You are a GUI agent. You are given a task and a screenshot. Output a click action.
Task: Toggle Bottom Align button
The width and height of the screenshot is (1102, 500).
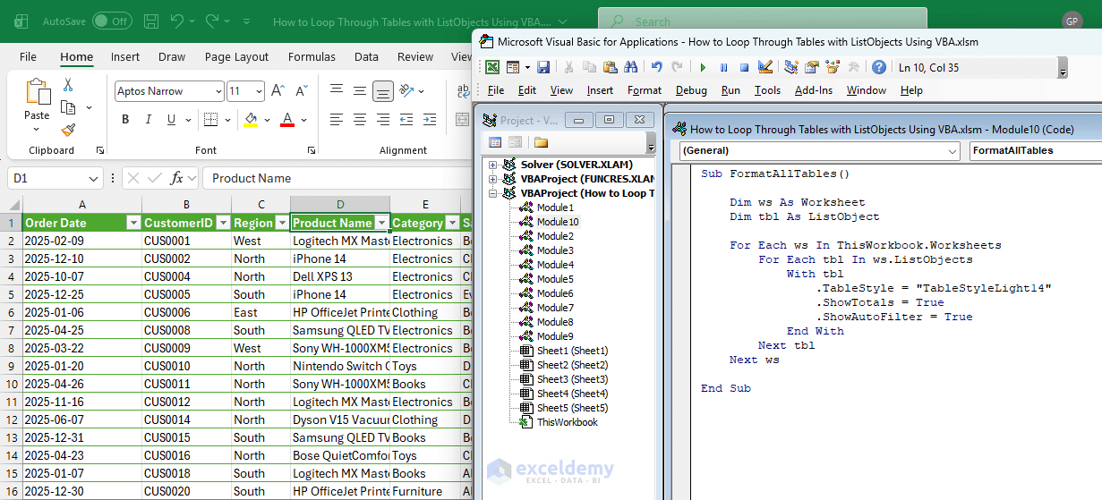383,91
